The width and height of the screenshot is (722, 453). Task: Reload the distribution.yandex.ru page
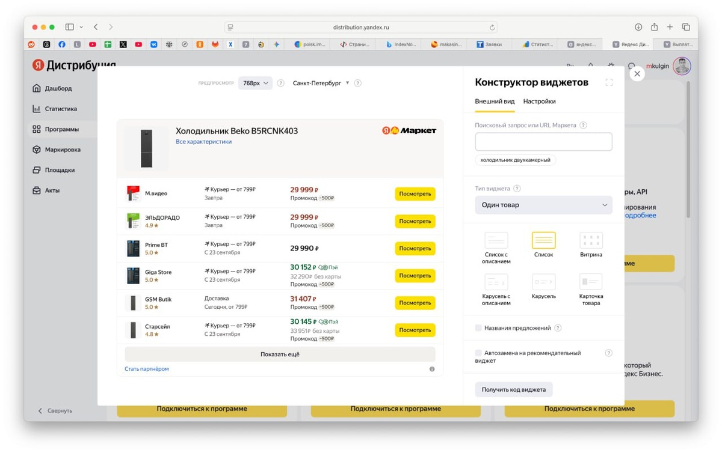[x=492, y=28]
